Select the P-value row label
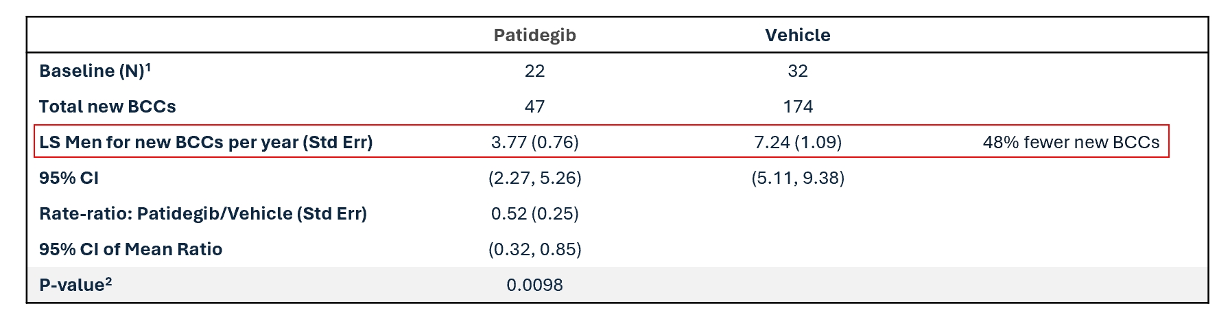This screenshot has width=1230, height=317. click(75, 285)
